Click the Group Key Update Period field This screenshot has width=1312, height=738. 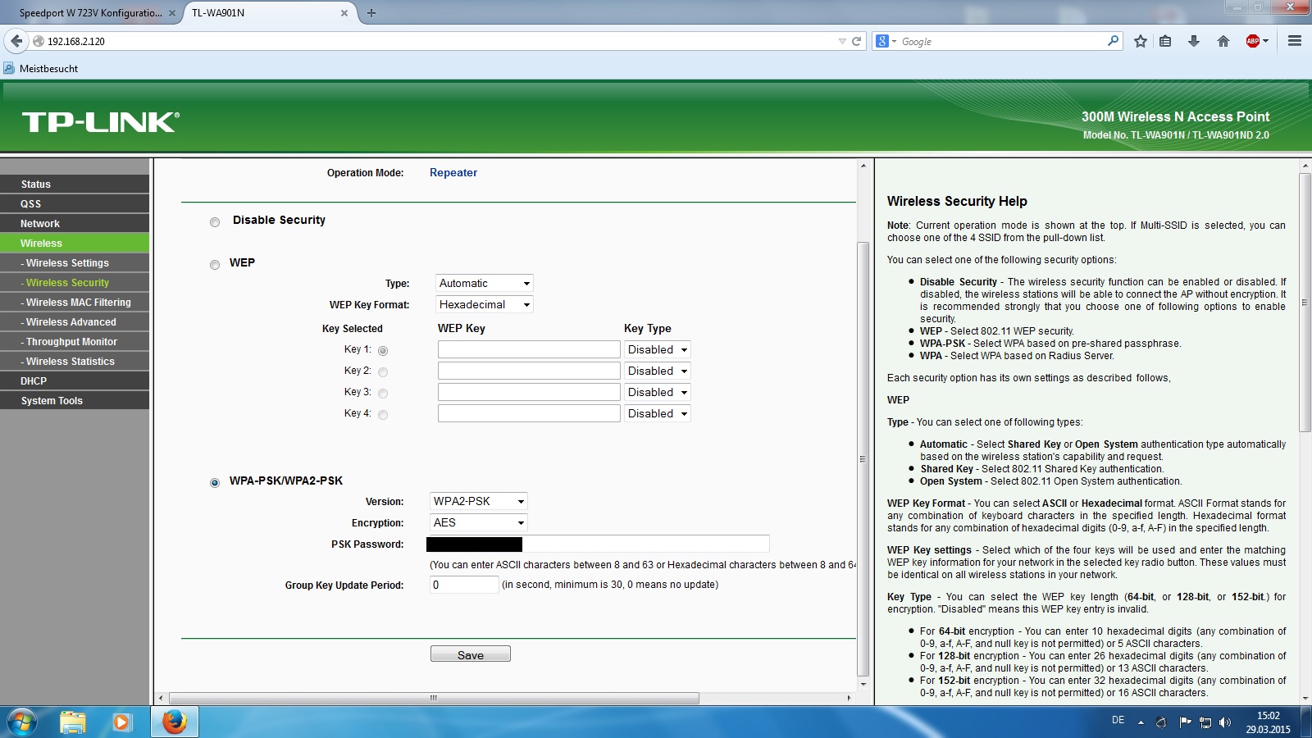point(464,585)
